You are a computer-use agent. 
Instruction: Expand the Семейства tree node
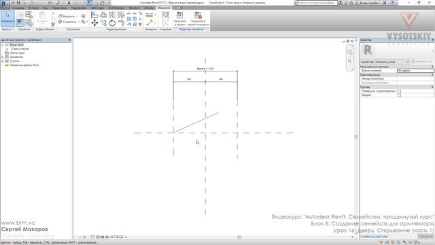[x=3, y=57]
